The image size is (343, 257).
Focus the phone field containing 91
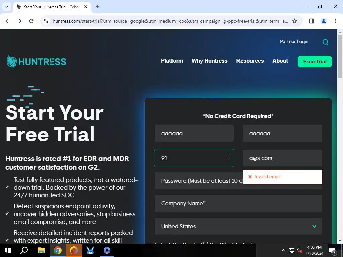pyautogui.click(x=194, y=158)
